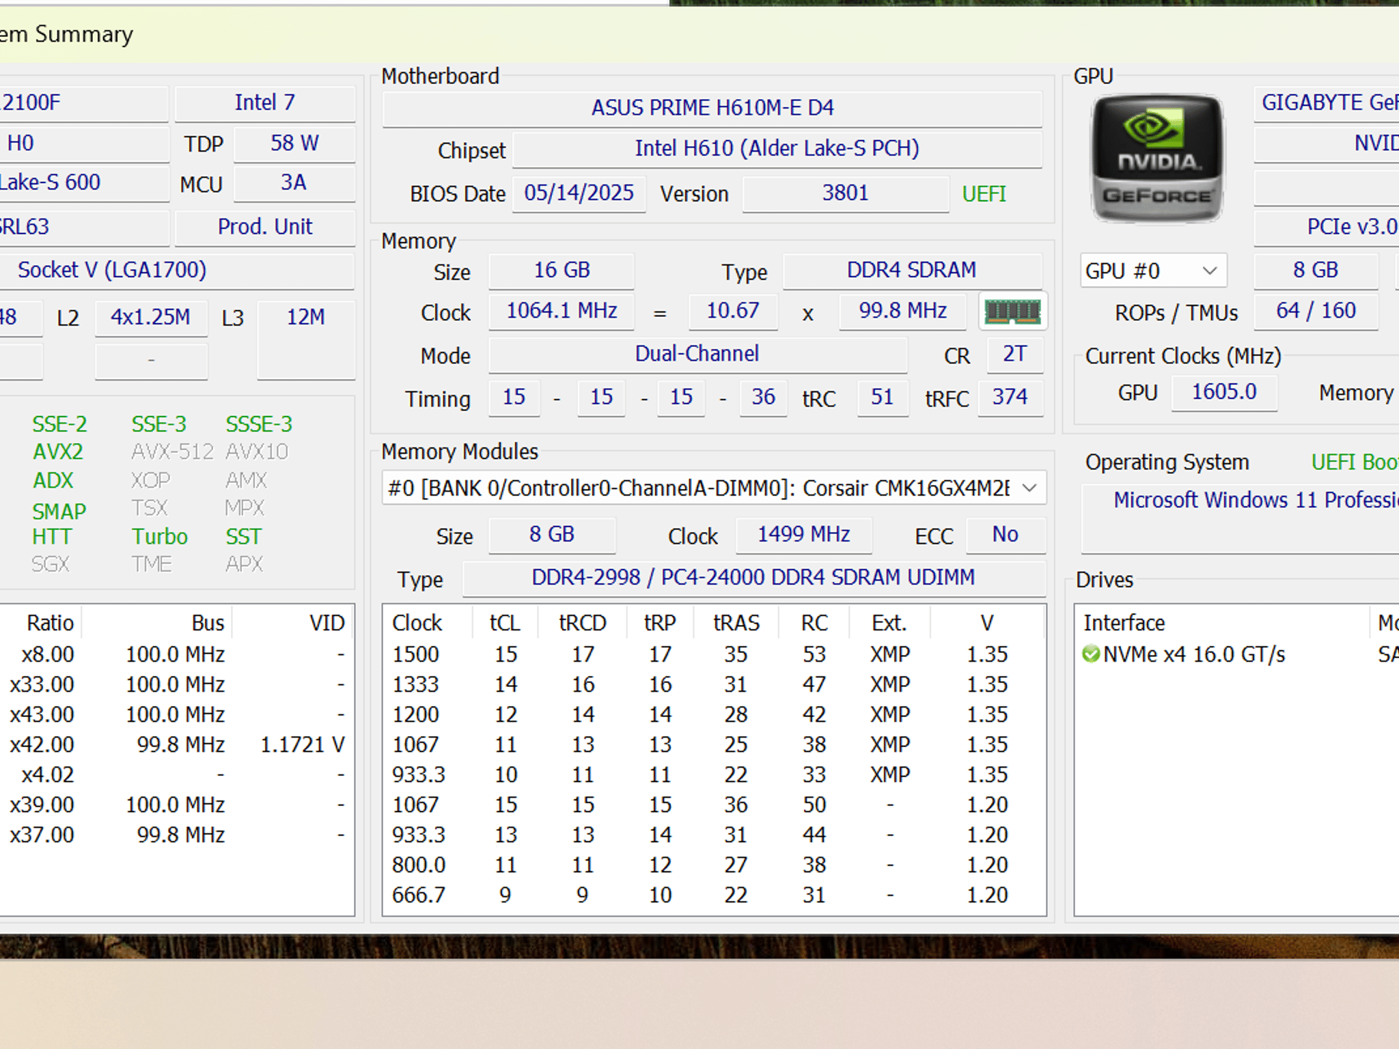Open the GPU #0 selector dropdown
The height and width of the screenshot is (1049, 1399).
pyautogui.click(x=1154, y=271)
